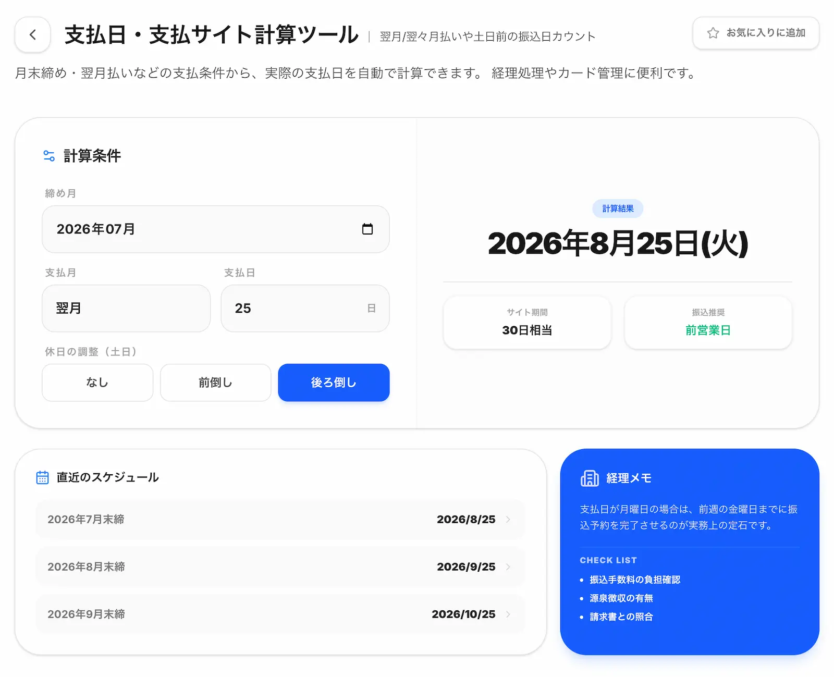Select the なし holiday adjustment option
The image size is (834, 677).
pos(97,383)
